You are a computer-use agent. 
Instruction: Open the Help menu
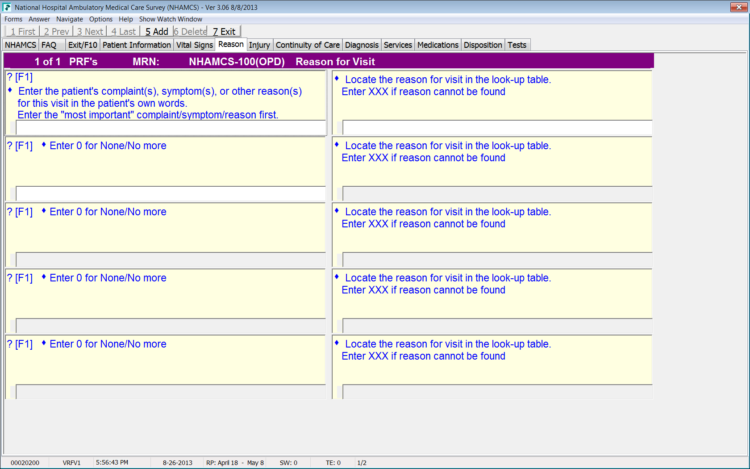tap(126, 19)
